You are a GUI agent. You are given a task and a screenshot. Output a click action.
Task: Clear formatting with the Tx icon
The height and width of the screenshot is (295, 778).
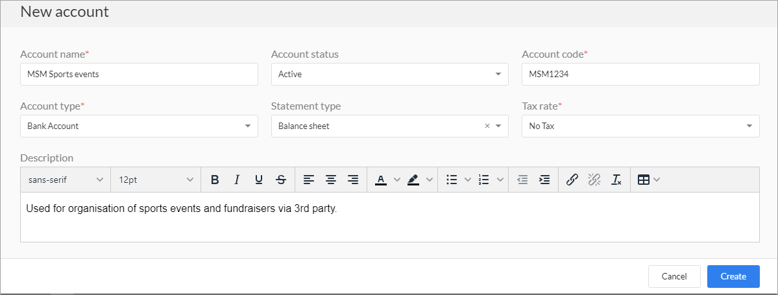tap(616, 180)
